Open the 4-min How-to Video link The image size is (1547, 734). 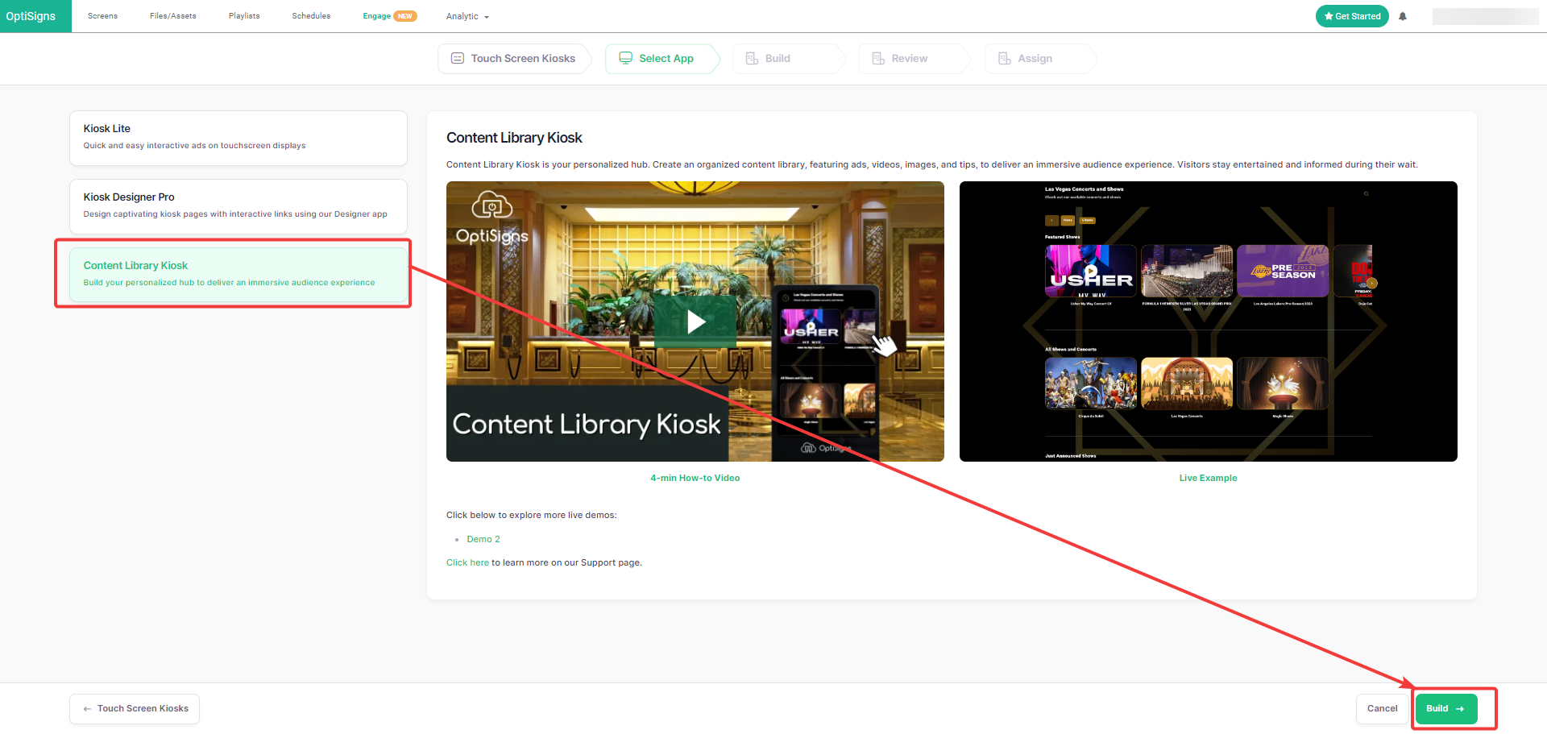695,478
